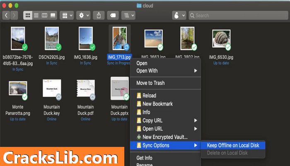Choose New Encrypted Vault…
Image resolution: width=290 pixels, height=166 pixels.
[166, 137]
